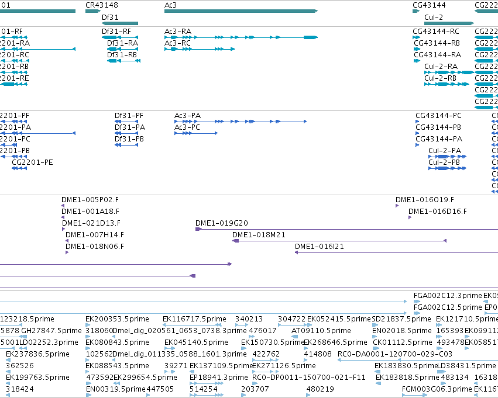498x398 pixels.
Task: Click EST FGA002C12.5prime
Action: pyautogui.click(x=417, y=313)
